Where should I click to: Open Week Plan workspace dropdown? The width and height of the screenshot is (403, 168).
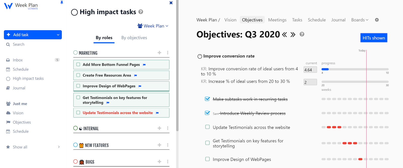(153, 26)
